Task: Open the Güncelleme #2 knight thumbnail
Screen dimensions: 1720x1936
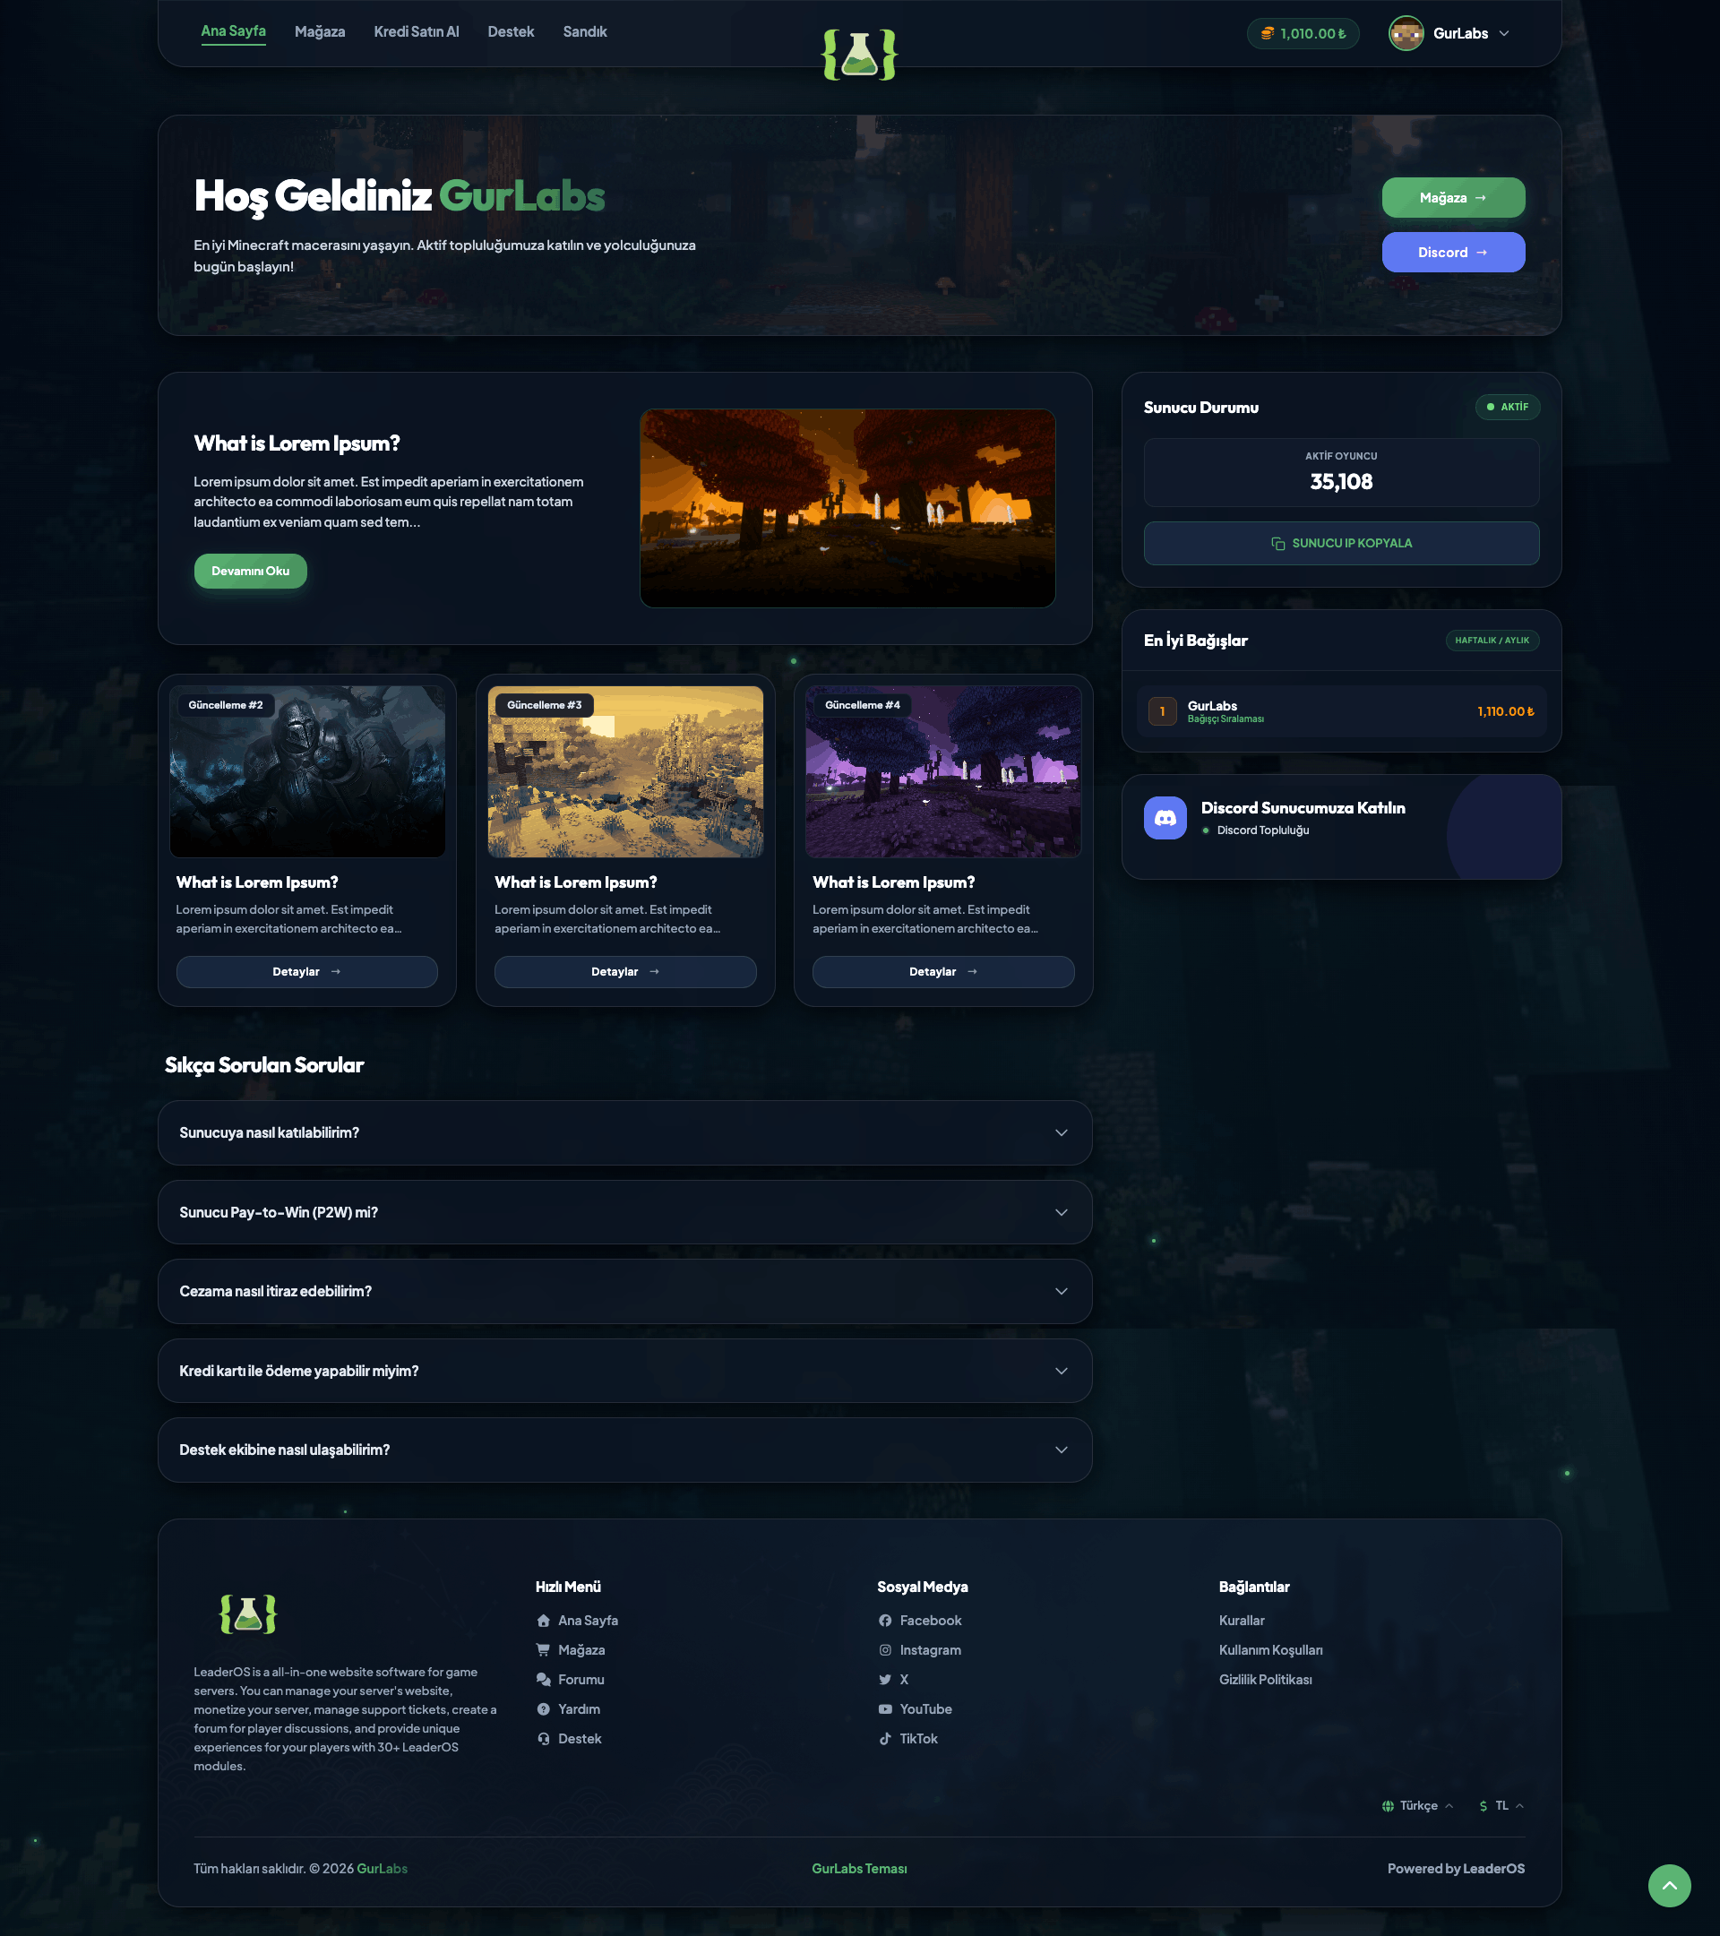Action: click(307, 772)
